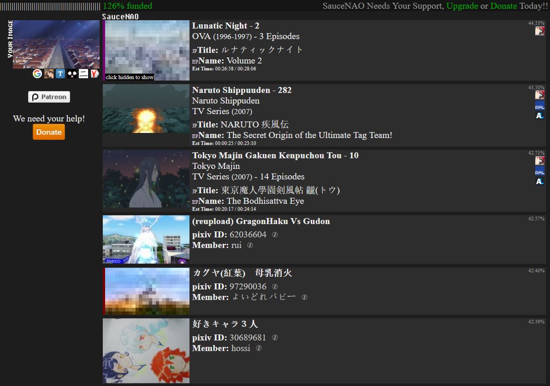Click similarity value 43.50%
The height and width of the screenshot is (386, 550).
pos(536,87)
